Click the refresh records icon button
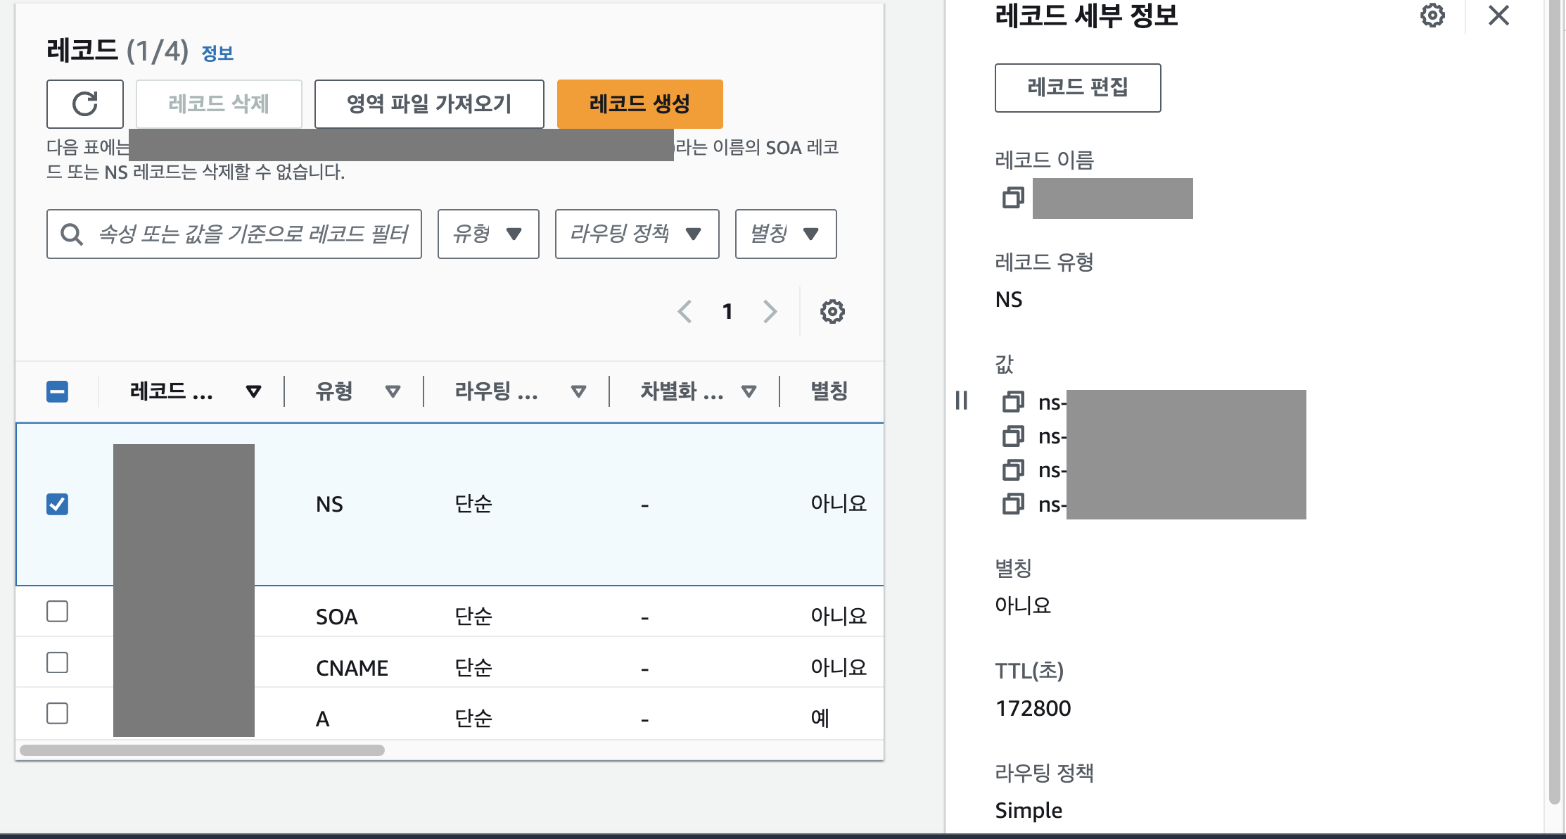 (85, 104)
